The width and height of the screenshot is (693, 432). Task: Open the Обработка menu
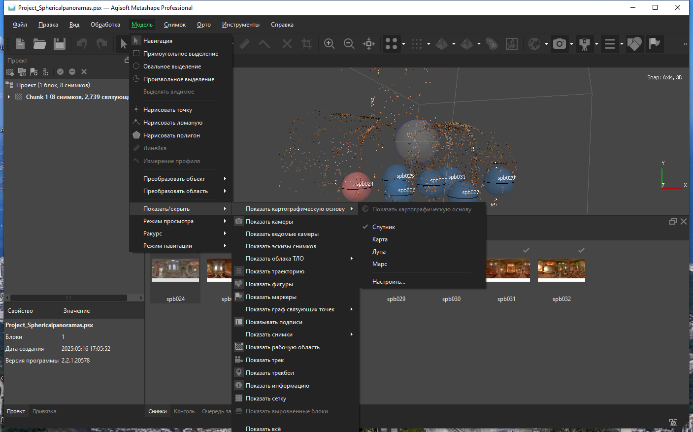click(x=105, y=25)
